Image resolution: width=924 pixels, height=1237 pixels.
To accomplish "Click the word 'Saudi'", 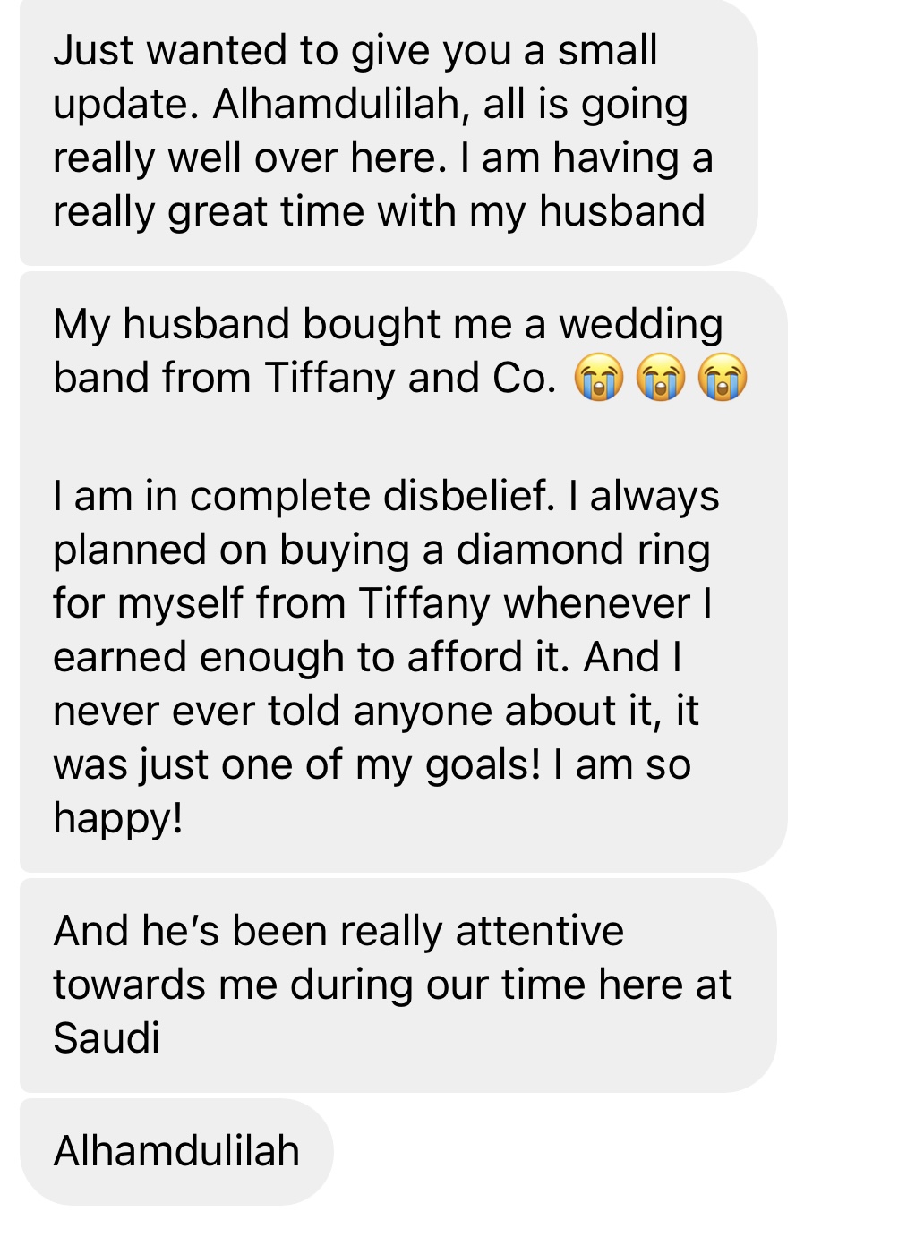I will pyautogui.click(x=107, y=1038).
